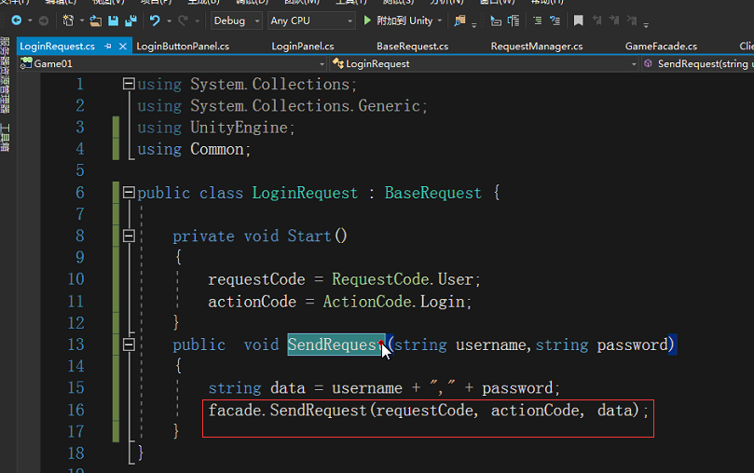Image resolution: width=754 pixels, height=473 pixels.
Task: Open the overflow arrow after bookmark icons
Action: pos(646,24)
